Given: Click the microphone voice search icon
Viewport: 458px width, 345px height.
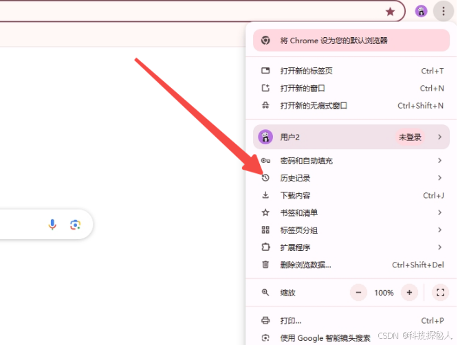Looking at the screenshot, I should pyautogui.click(x=52, y=225).
